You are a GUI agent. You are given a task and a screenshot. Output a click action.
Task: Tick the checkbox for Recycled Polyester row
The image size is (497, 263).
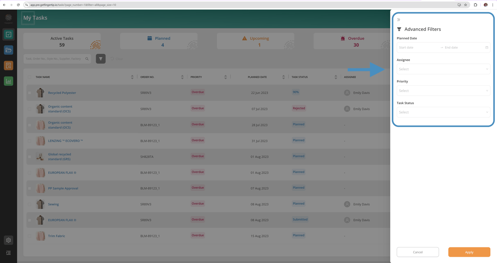pyautogui.click(x=29, y=93)
